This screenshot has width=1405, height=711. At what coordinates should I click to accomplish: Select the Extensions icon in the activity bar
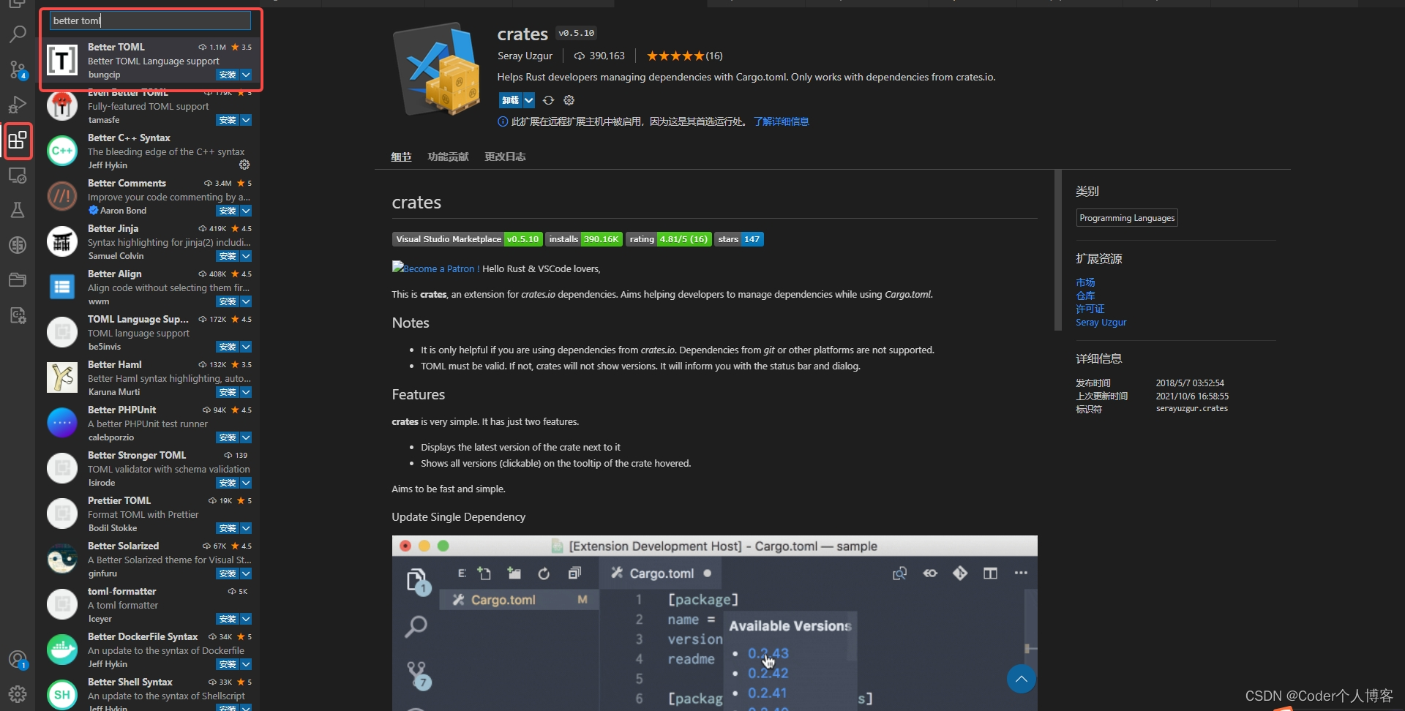pos(18,140)
